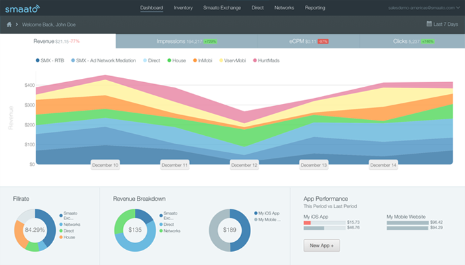The width and height of the screenshot is (465, 265).
Task: Click the Fillrate panel heading
Action: [x=21, y=199]
